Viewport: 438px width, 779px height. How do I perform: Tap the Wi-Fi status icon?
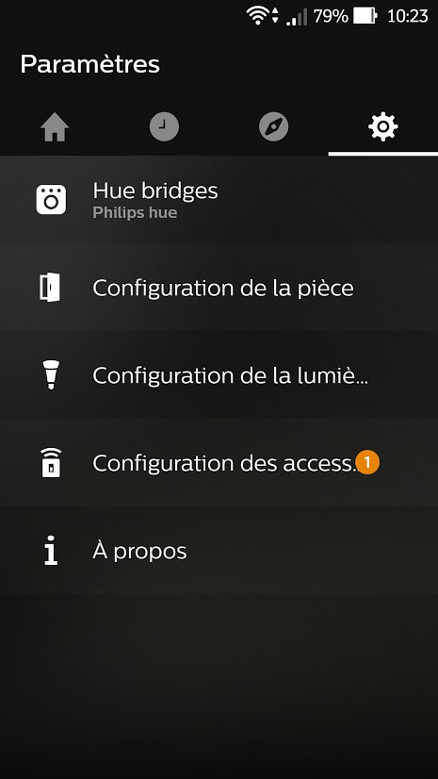(257, 16)
